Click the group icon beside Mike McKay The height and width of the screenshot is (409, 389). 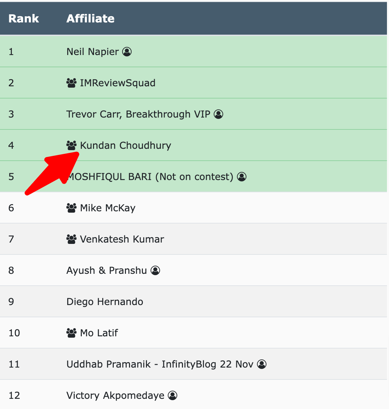point(71,208)
